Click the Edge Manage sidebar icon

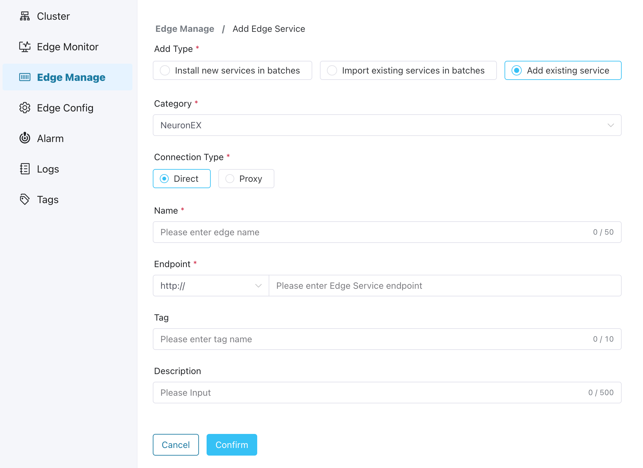point(25,77)
